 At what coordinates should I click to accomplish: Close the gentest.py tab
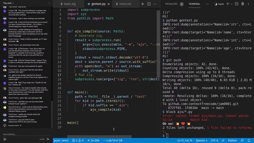(x=109, y=4)
